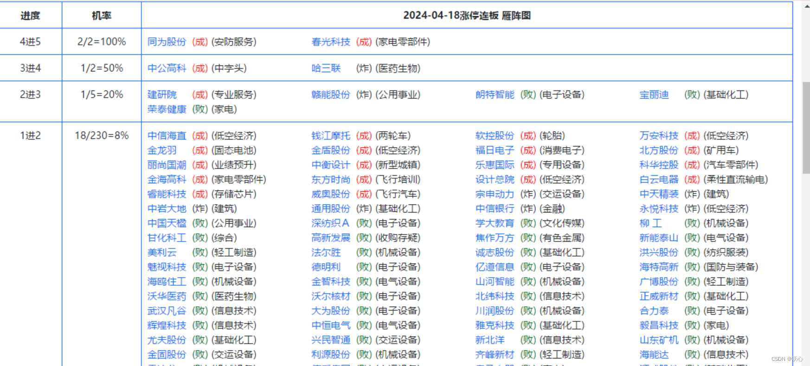Viewport: 810px width, 366px height.
Task: Click the 山东矿机 link
Action: click(x=659, y=340)
